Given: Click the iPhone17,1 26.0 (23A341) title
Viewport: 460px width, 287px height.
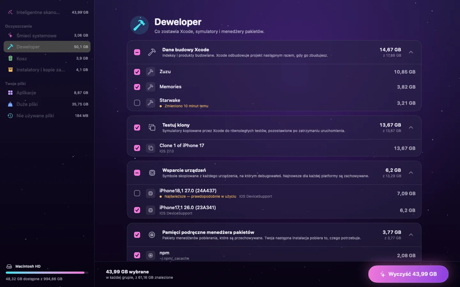Looking at the screenshot, I should coord(188,208).
